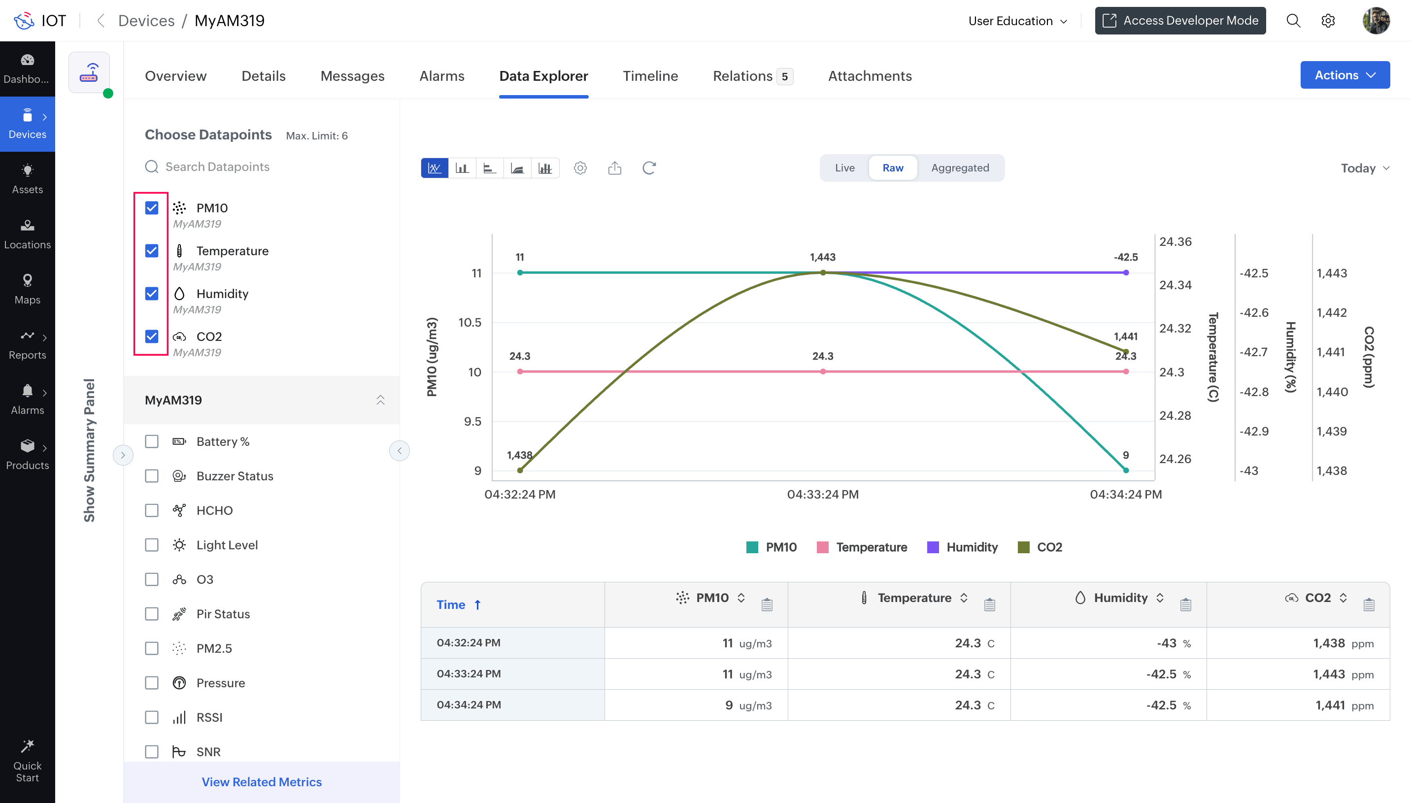
Task: Open the Today date range dropdown
Action: (x=1365, y=167)
